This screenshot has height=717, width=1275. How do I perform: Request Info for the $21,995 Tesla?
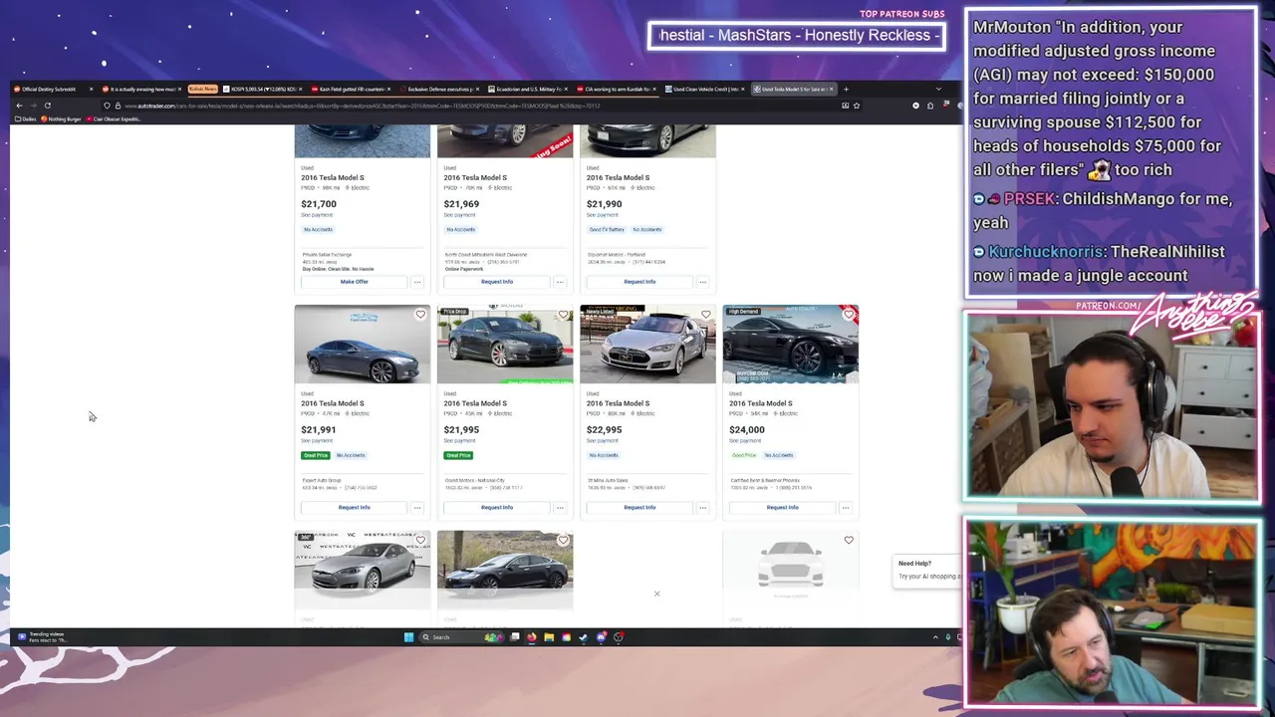(496, 508)
